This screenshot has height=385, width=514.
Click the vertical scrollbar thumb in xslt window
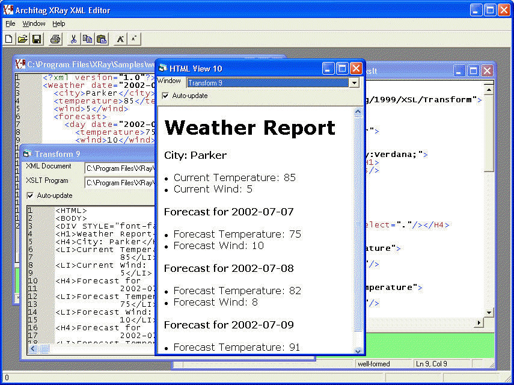pyautogui.click(x=489, y=133)
